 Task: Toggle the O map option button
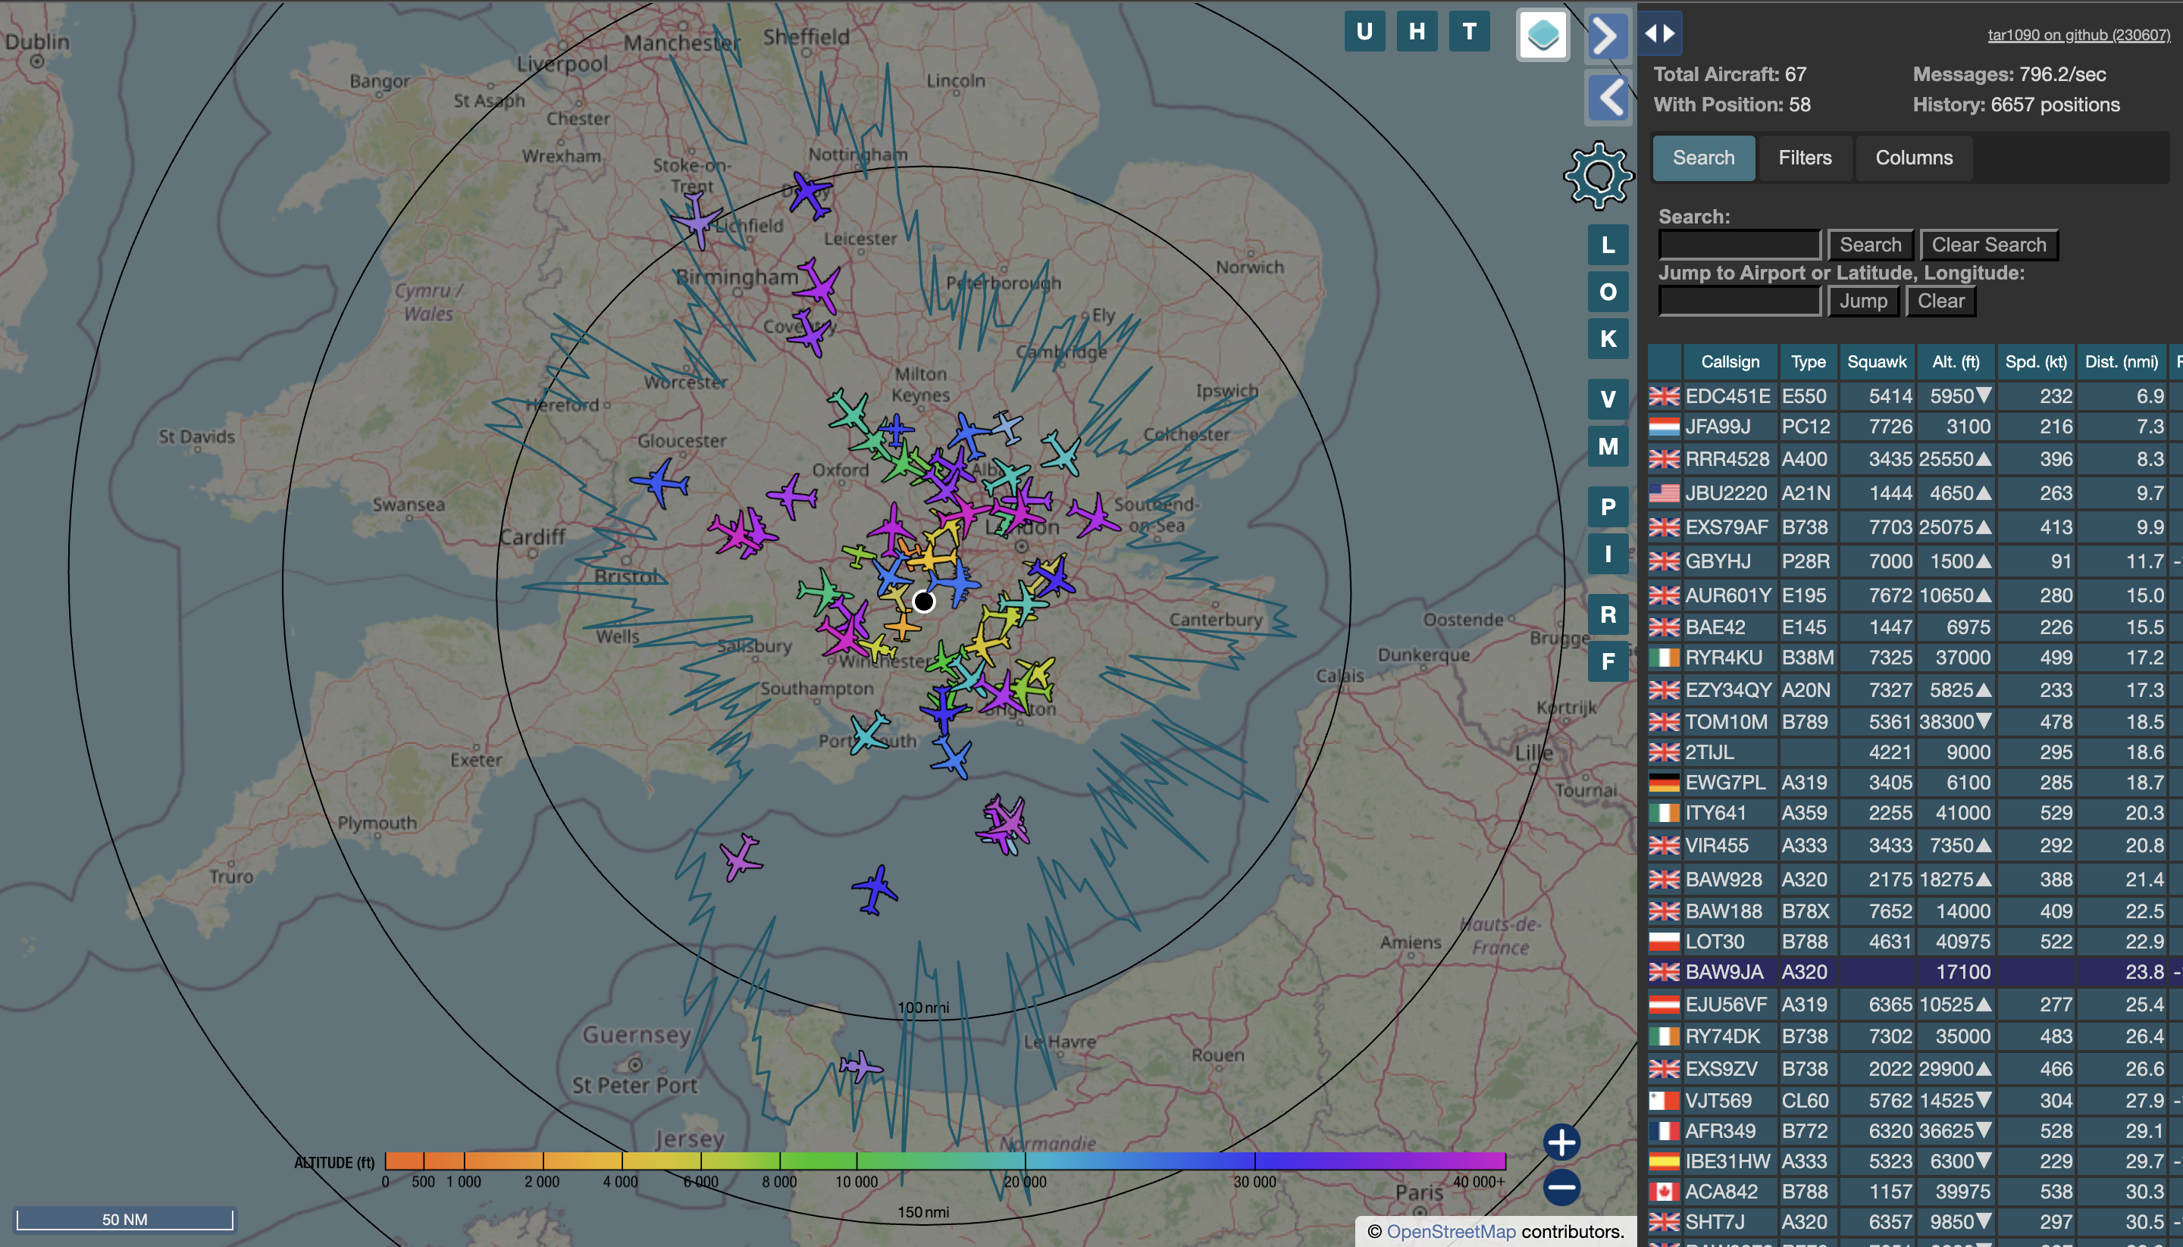tap(1607, 292)
